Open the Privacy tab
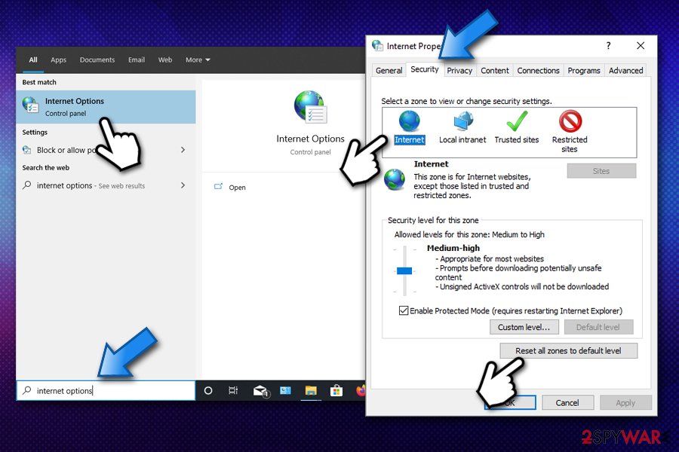679x452 pixels. (459, 71)
